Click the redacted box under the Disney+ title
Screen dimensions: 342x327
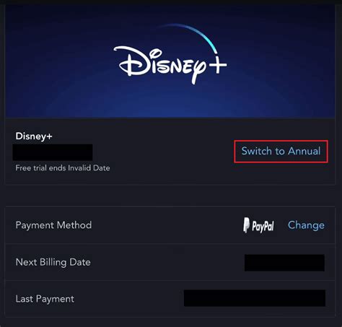[x=53, y=152]
